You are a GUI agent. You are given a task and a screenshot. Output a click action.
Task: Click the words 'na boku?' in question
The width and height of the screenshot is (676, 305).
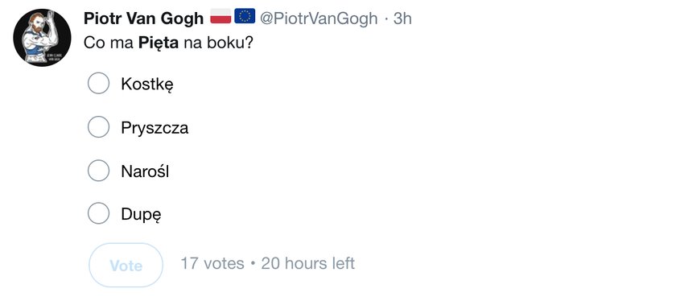(x=218, y=43)
